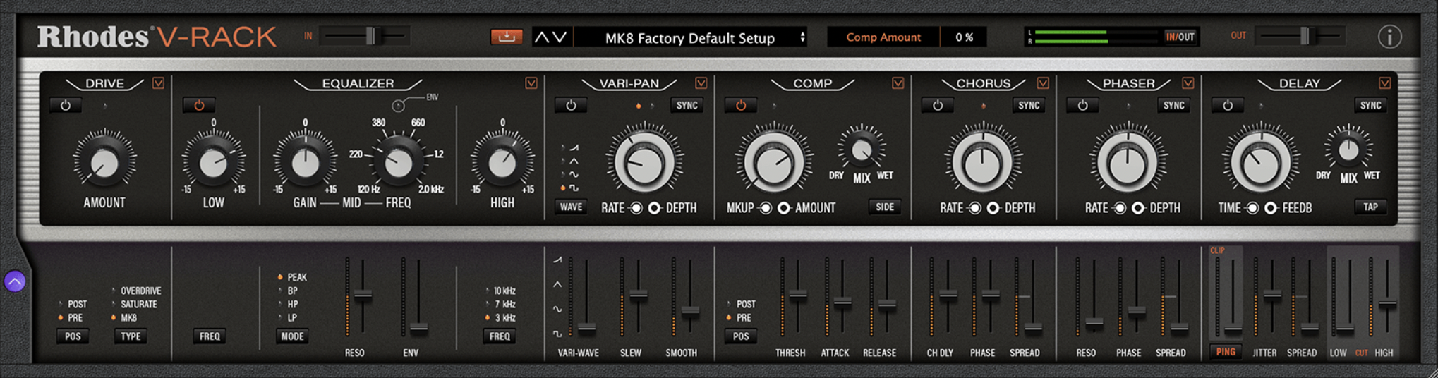Click the Drive POS button
1438x378 pixels.
pyautogui.click(x=73, y=336)
